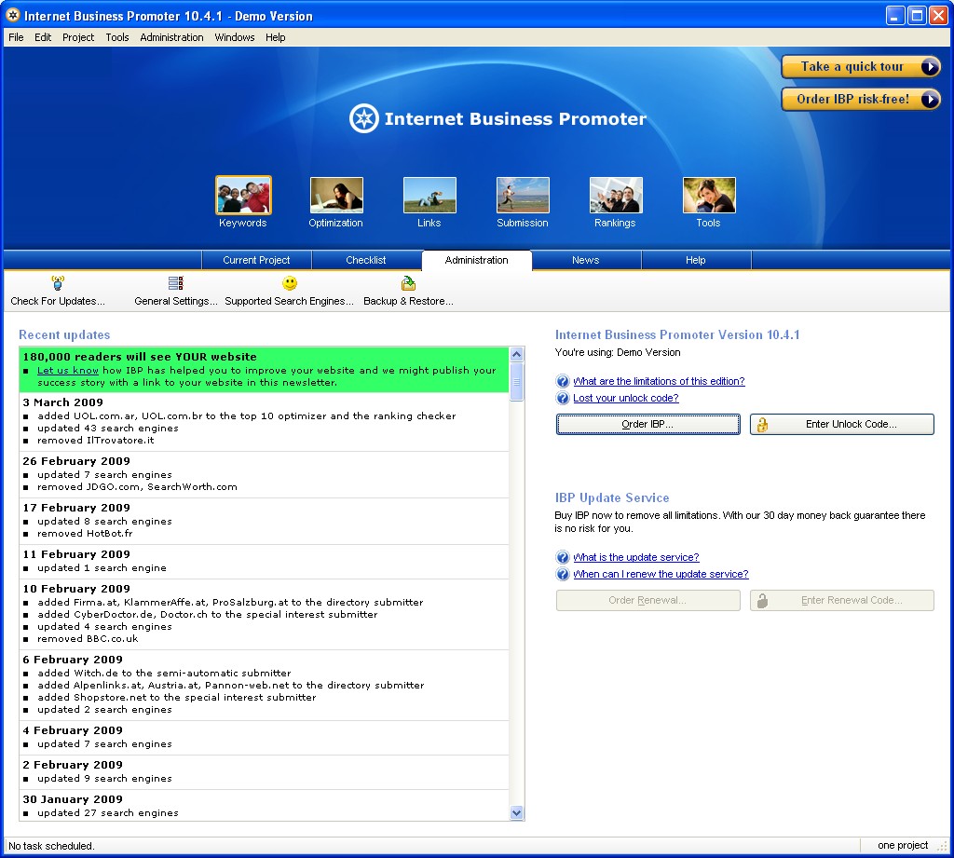
Task: Open the Edit menu
Action: 43,37
